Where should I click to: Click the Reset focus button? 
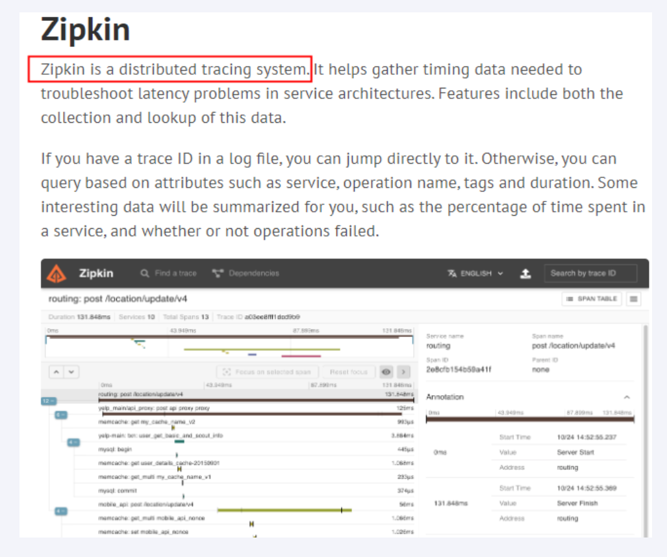(x=349, y=372)
